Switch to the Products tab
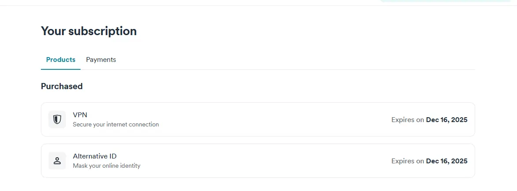The width and height of the screenshot is (517, 191). (61, 60)
